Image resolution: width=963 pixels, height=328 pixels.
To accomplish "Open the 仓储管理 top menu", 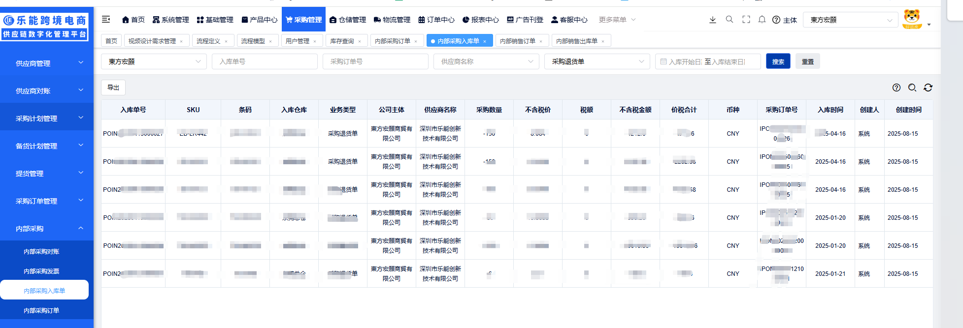I will tap(348, 20).
